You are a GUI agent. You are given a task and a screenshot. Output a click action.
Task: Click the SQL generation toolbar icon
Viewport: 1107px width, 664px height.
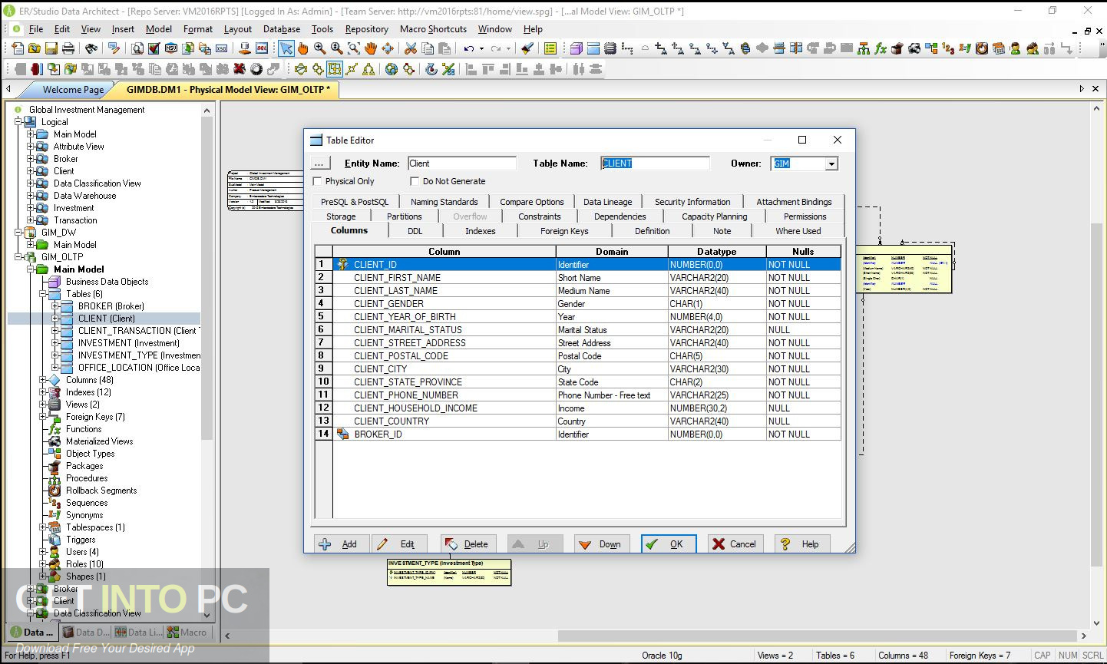click(262, 48)
